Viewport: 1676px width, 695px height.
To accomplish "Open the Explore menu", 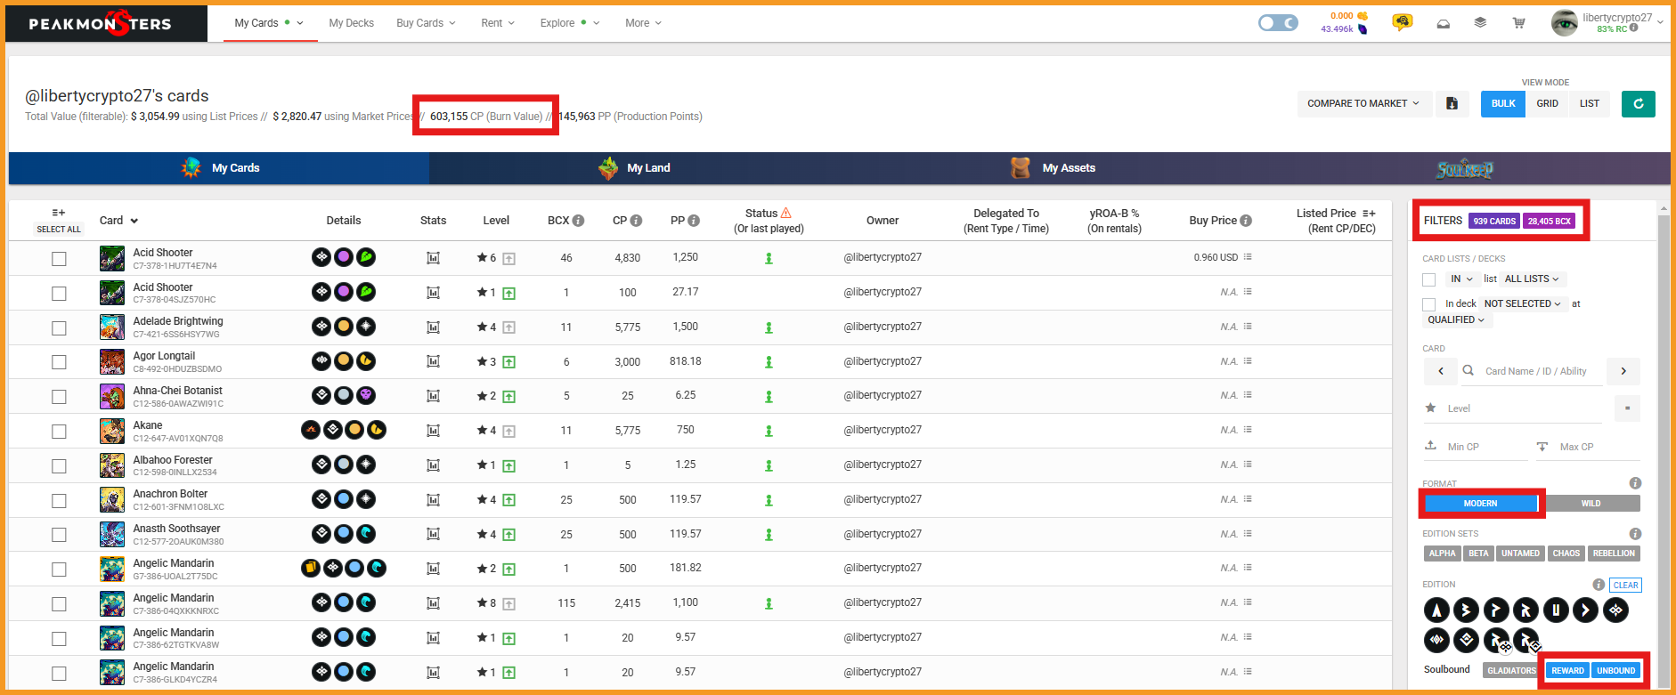I will point(569,23).
